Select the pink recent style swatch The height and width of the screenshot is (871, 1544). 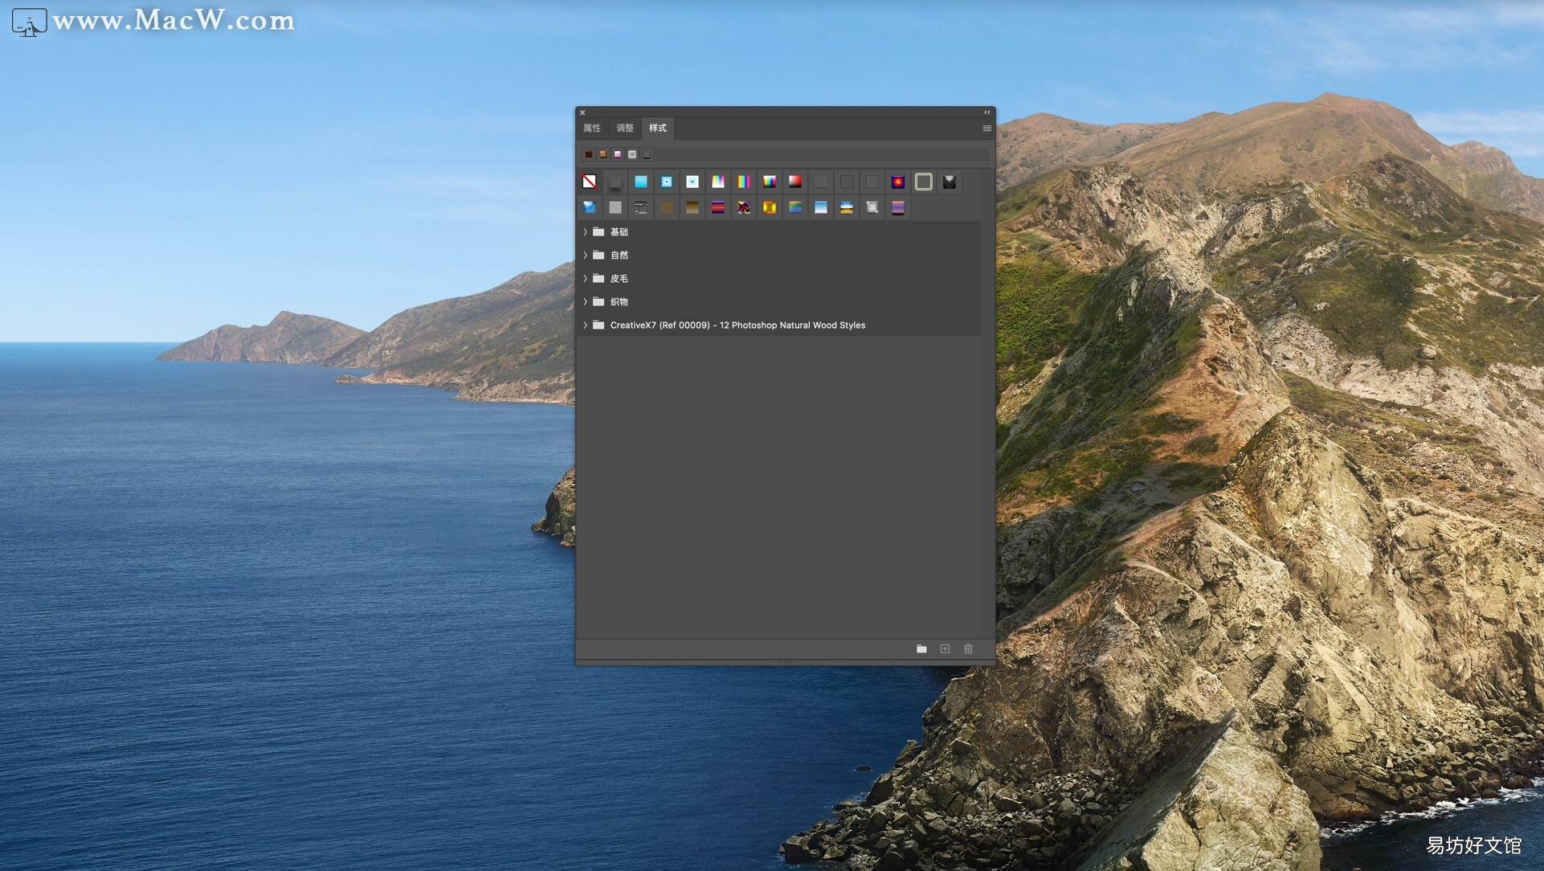pyautogui.click(x=618, y=154)
